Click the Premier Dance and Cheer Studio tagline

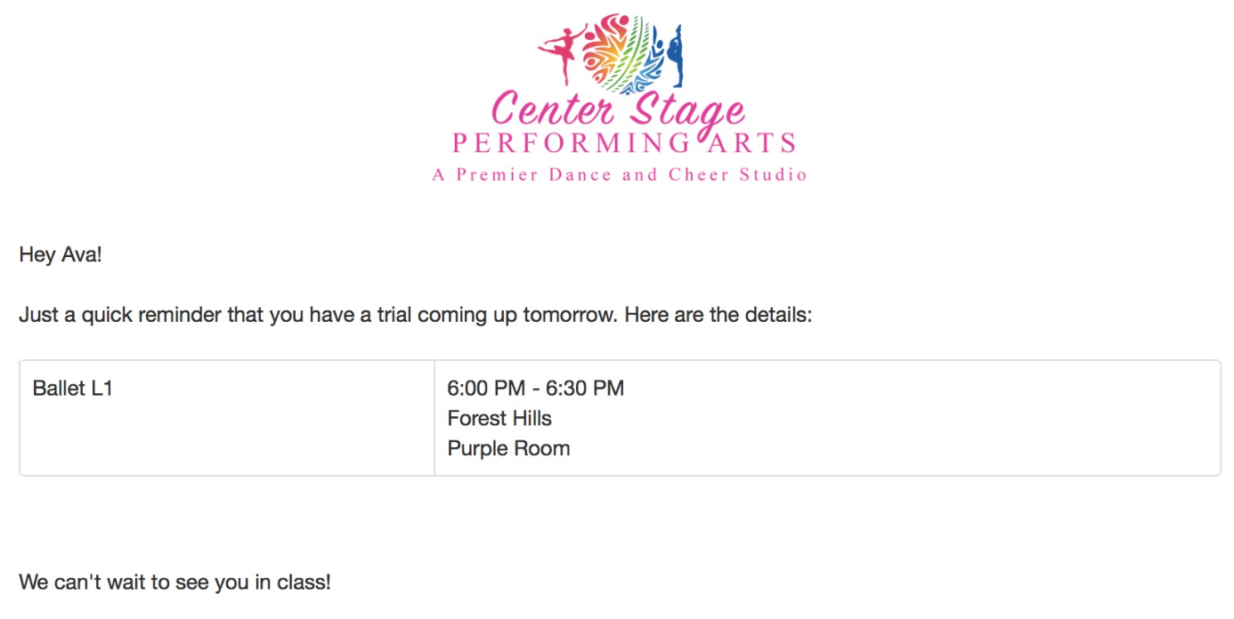point(620,174)
